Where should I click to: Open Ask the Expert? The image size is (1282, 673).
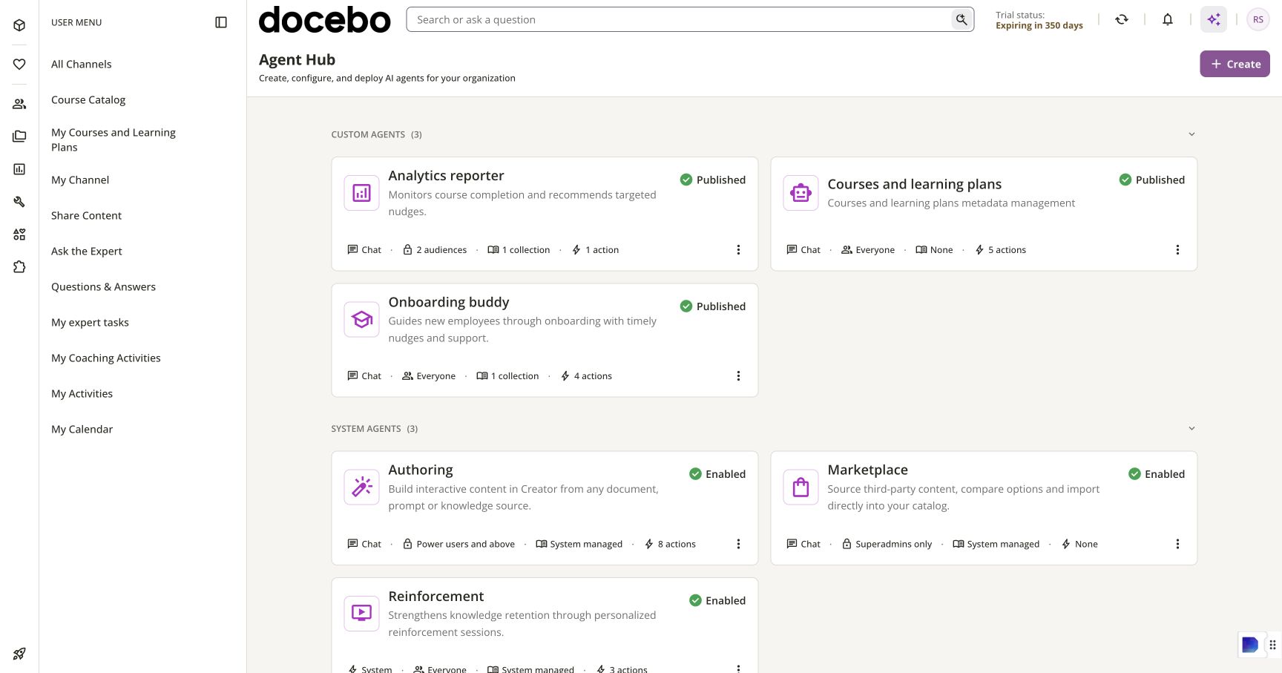coord(87,251)
